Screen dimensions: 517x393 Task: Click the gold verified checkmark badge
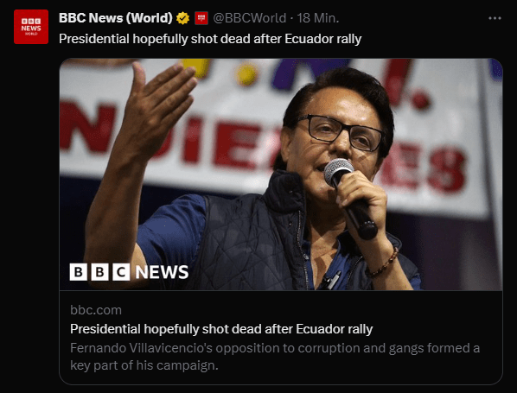coord(182,18)
